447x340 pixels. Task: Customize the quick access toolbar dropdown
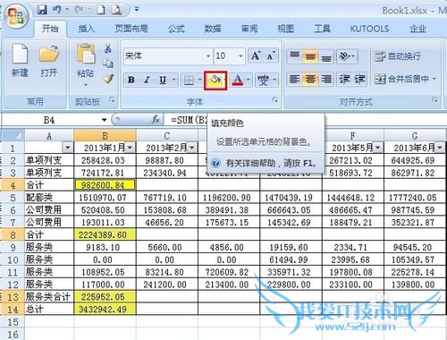pos(137,10)
